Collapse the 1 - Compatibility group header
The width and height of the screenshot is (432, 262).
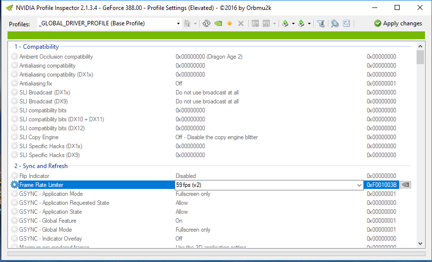37,47
